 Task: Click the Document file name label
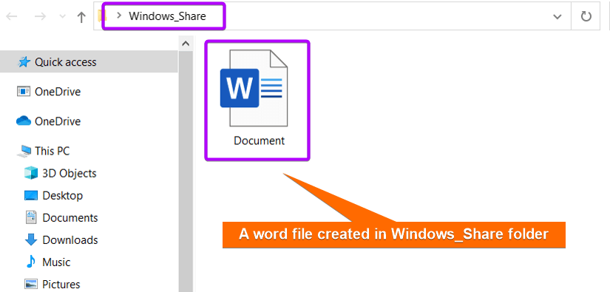[259, 140]
